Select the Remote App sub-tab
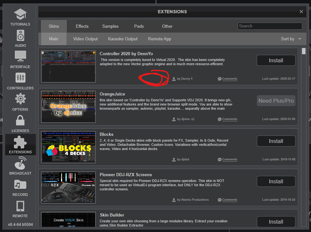Image resolution: width=311 pixels, height=232 pixels. click(x=160, y=39)
